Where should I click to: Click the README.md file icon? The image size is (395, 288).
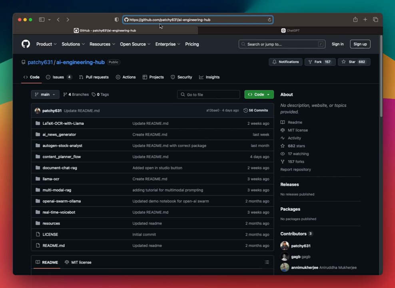38,246
